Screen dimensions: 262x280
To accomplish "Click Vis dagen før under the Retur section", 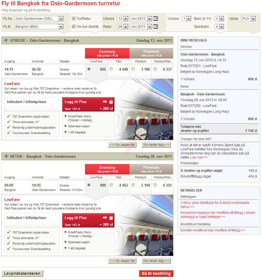I will click(122, 260).
